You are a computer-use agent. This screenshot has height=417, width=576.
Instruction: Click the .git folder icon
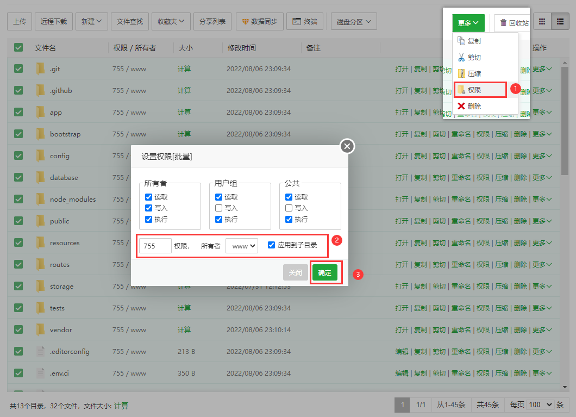(x=40, y=69)
